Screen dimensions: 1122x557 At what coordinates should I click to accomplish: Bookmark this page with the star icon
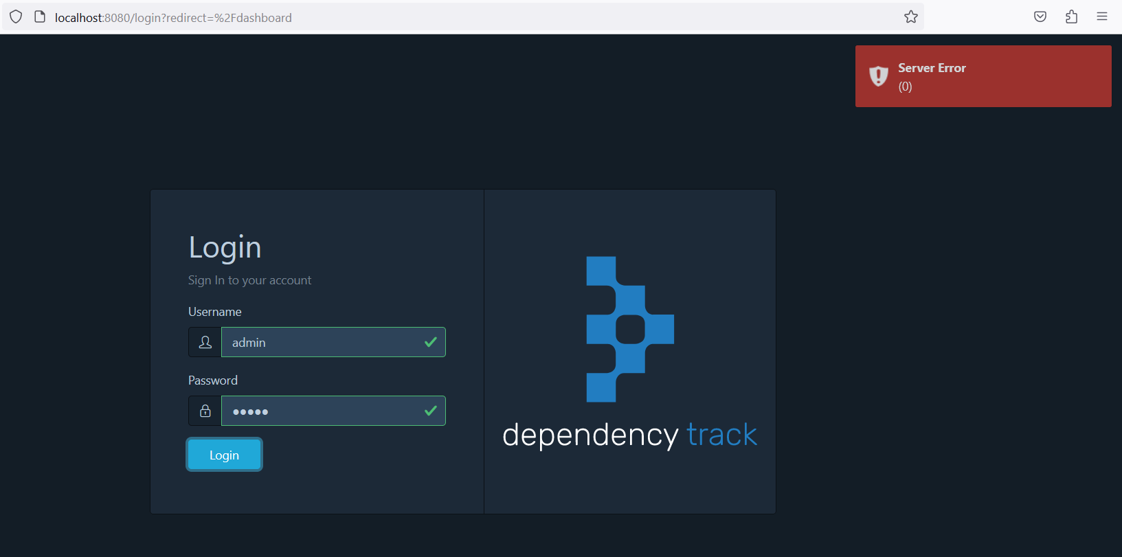[911, 17]
